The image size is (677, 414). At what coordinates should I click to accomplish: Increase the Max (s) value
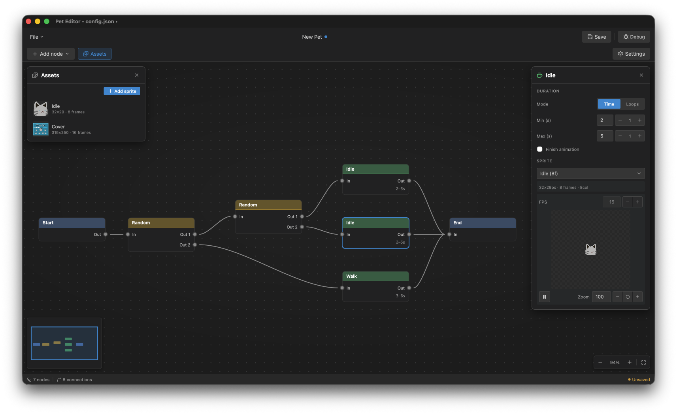click(x=639, y=136)
